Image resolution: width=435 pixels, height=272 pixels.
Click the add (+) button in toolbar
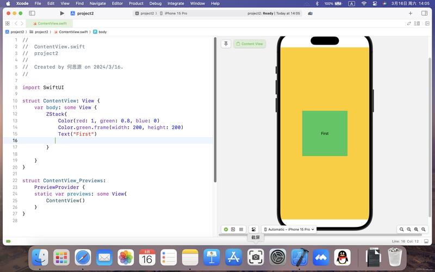click(411, 13)
